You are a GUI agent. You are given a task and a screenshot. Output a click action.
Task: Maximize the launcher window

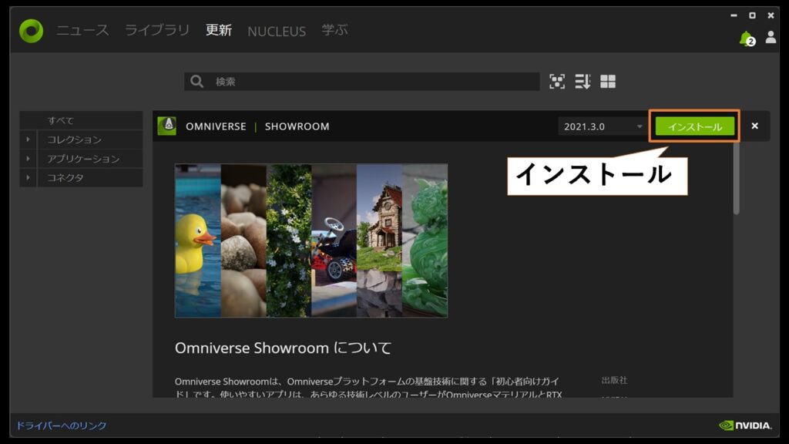tap(752, 15)
